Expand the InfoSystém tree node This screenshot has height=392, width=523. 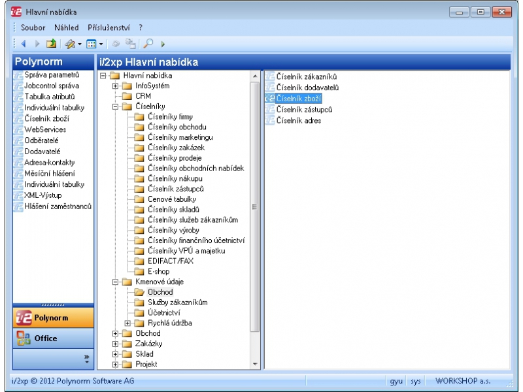(115, 86)
